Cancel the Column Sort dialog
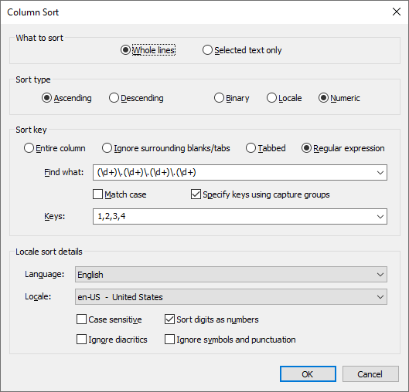 tap(370, 374)
